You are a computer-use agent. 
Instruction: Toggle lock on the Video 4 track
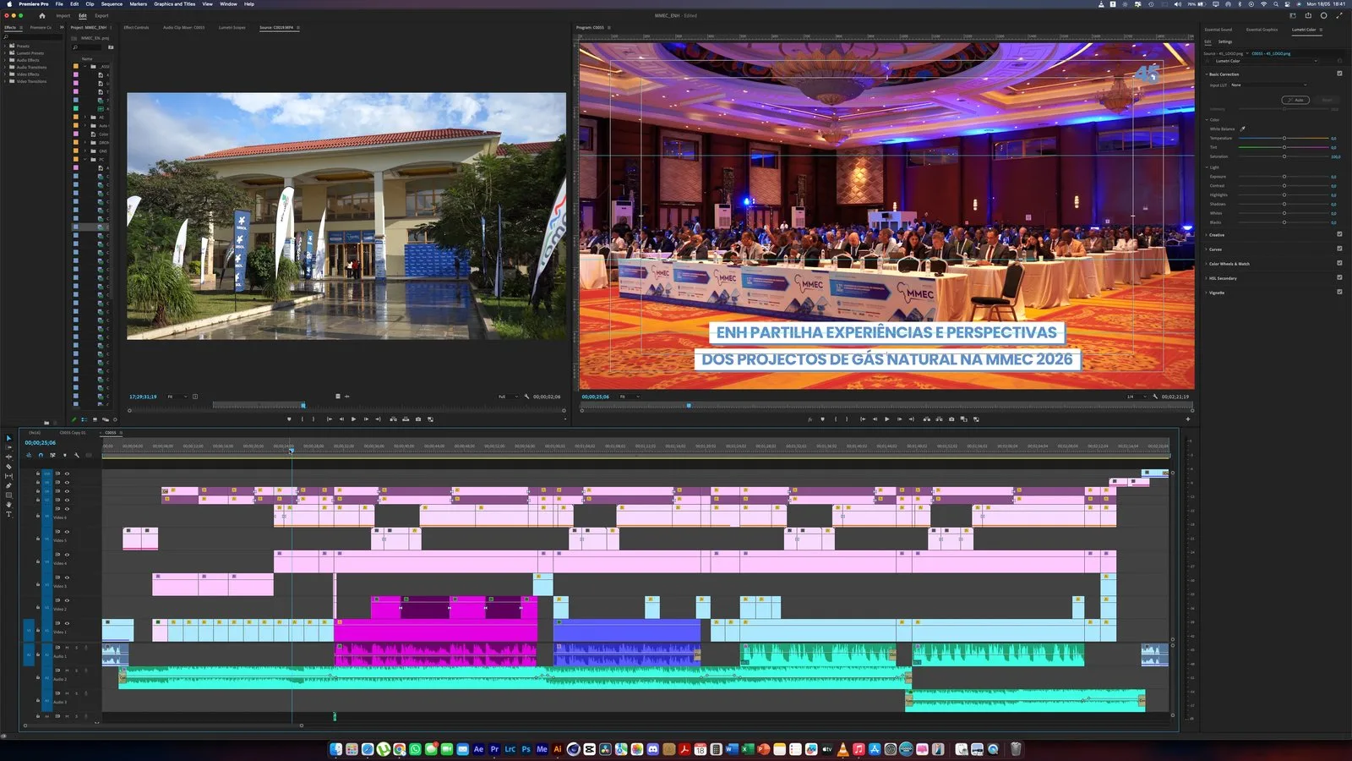38,561
